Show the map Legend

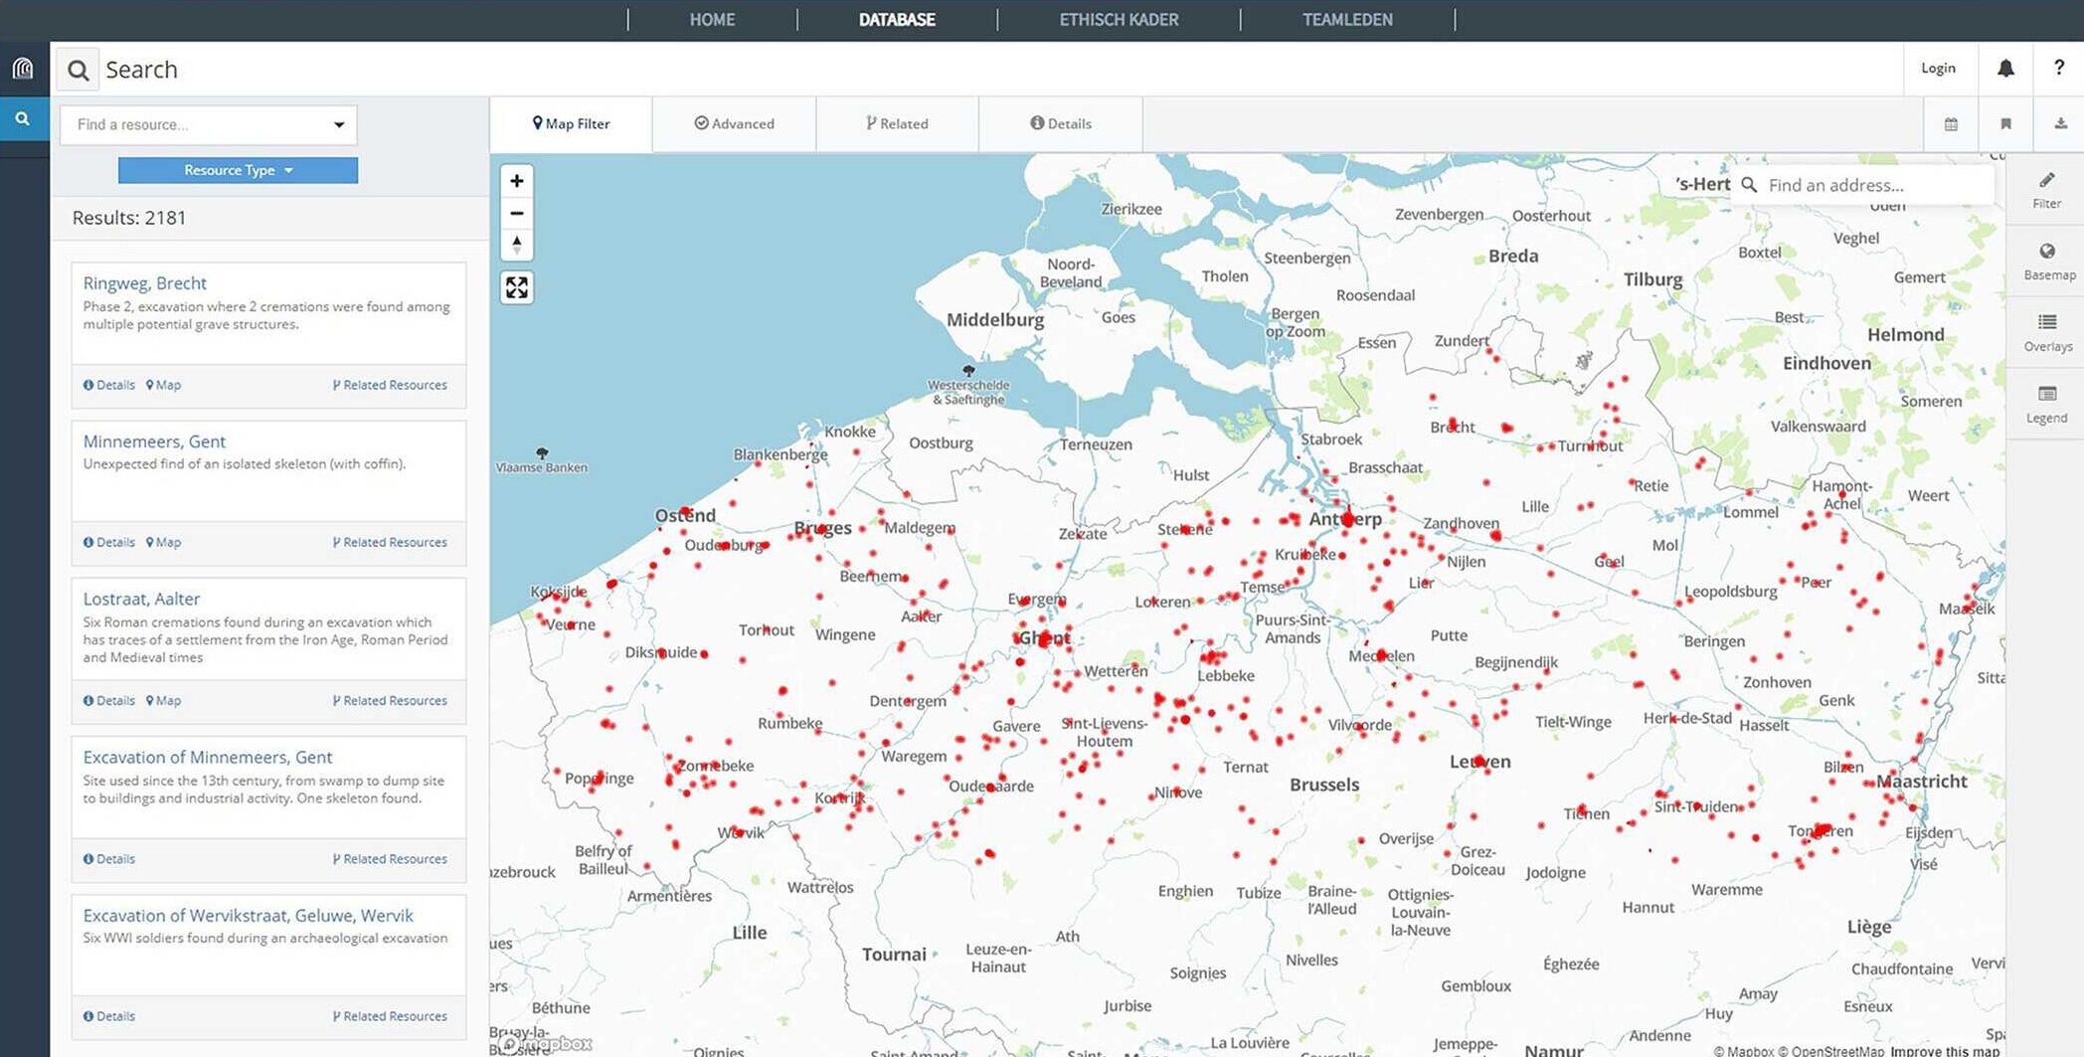pos(2046,405)
